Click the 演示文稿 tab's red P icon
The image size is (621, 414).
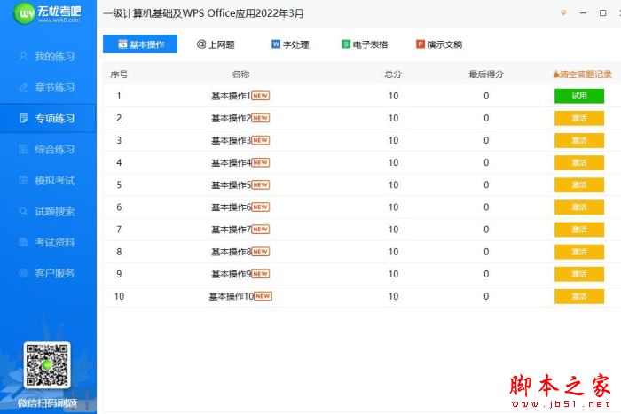421,44
